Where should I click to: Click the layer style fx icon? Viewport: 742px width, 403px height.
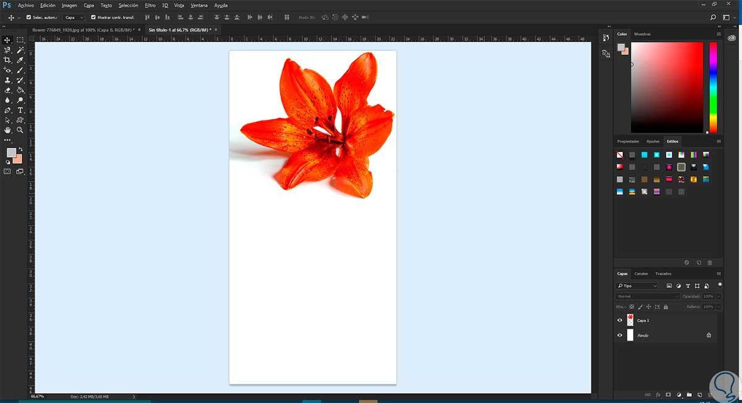tap(658, 394)
